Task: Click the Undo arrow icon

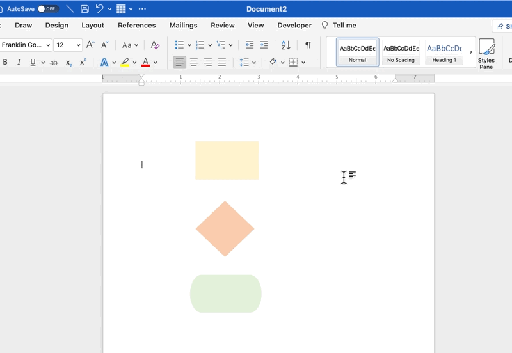Action: (x=99, y=9)
